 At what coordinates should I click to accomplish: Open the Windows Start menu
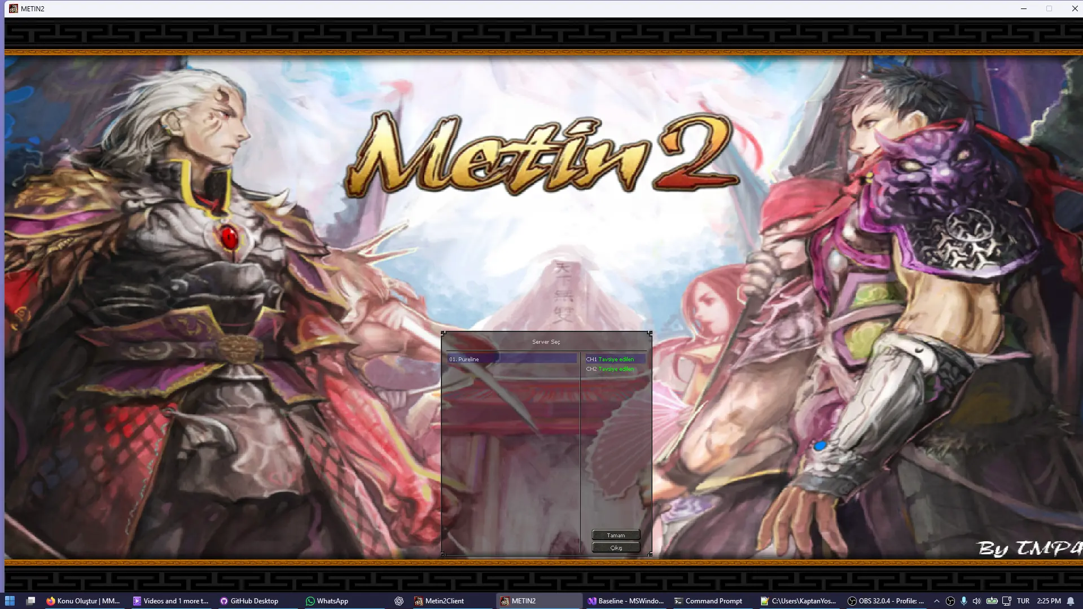(10, 601)
